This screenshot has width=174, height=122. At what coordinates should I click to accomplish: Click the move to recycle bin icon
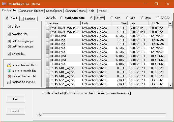click(x=9, y=71)
